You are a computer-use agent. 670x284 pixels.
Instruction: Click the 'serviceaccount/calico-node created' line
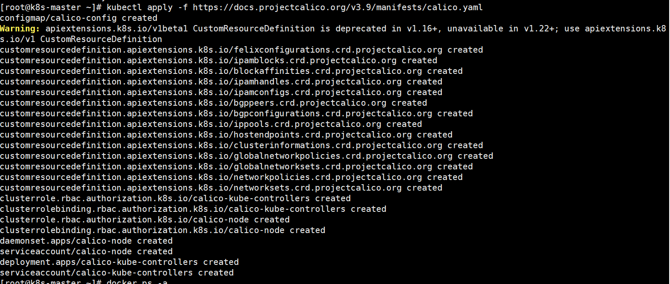point(86,251)
